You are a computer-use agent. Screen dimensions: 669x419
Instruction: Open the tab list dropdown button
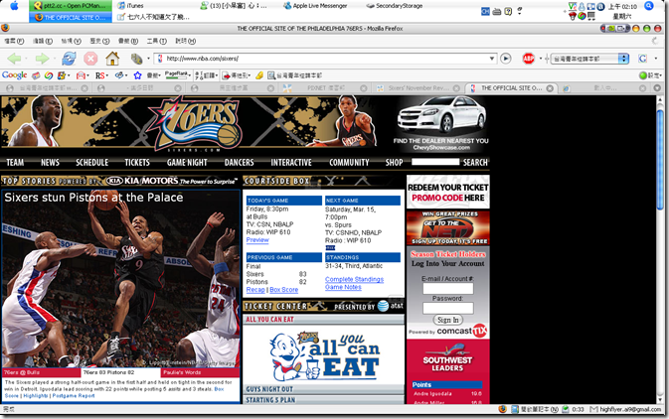point(657,88)
